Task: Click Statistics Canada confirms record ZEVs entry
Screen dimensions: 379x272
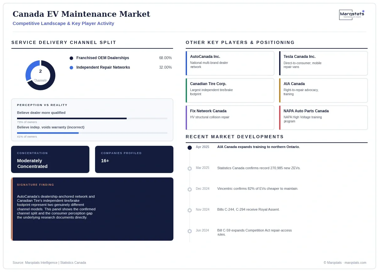Action: (x=259, y=168)
